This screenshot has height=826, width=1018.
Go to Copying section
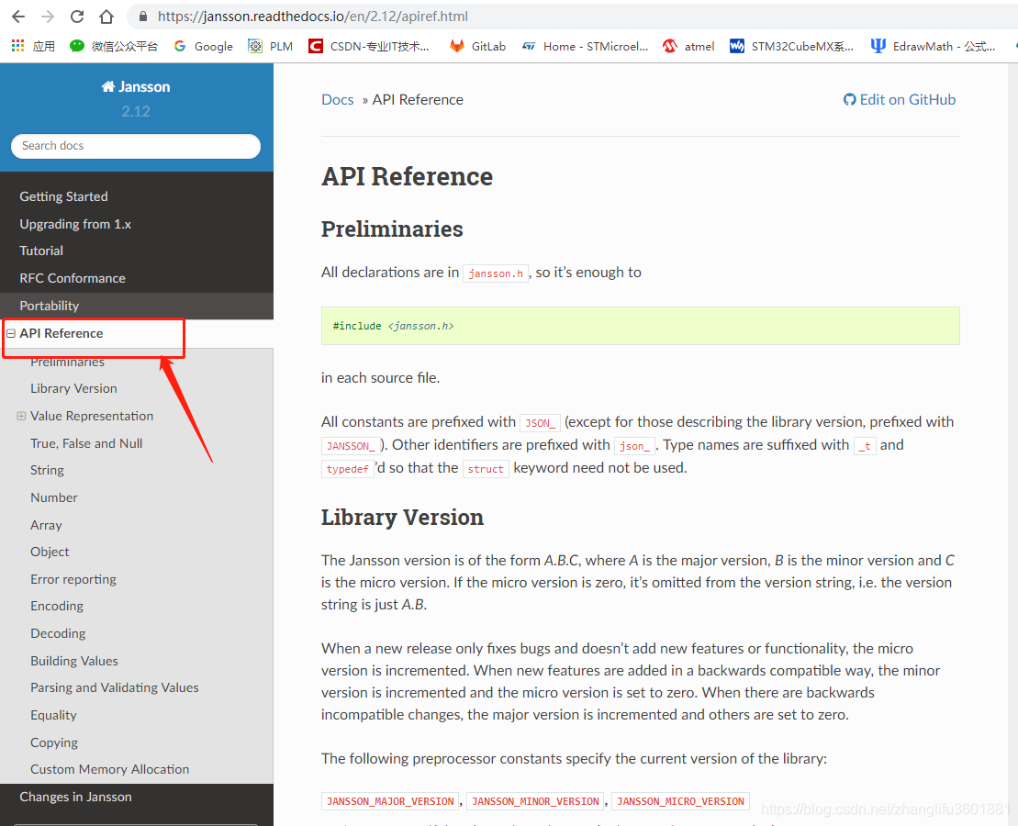coord(54,742)
